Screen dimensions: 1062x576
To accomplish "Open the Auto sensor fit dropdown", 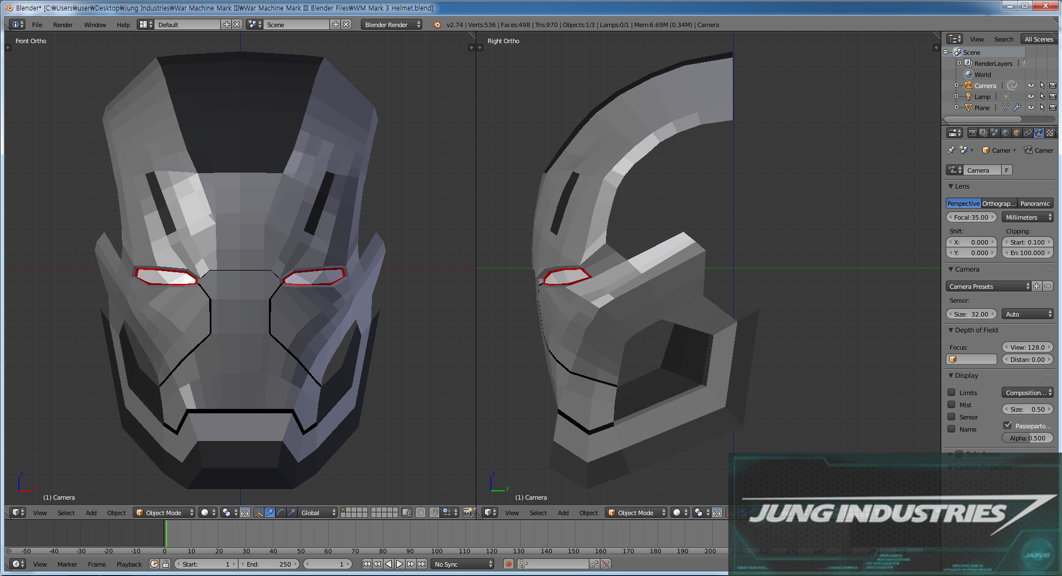I will 1027,314.
